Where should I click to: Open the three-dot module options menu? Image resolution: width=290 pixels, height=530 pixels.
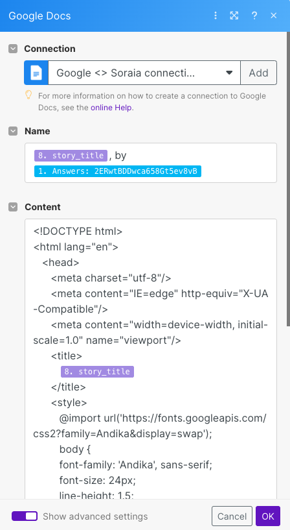coord(216,16)
